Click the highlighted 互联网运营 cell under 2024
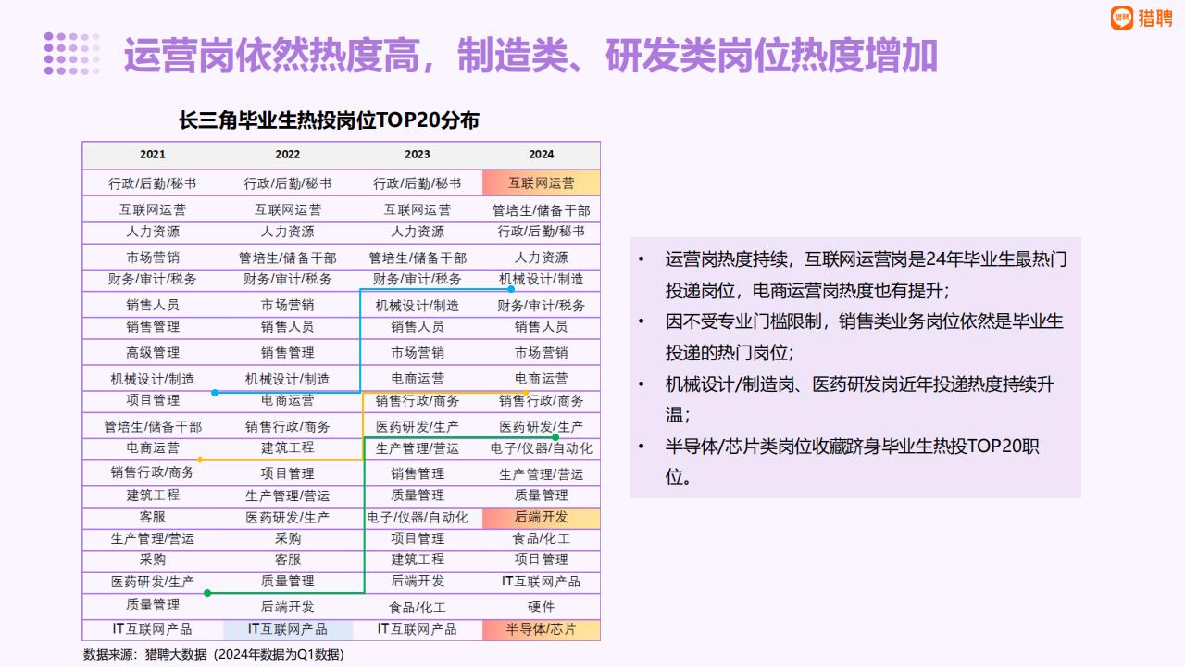1185x667 pixels. (x=542, y=183)
